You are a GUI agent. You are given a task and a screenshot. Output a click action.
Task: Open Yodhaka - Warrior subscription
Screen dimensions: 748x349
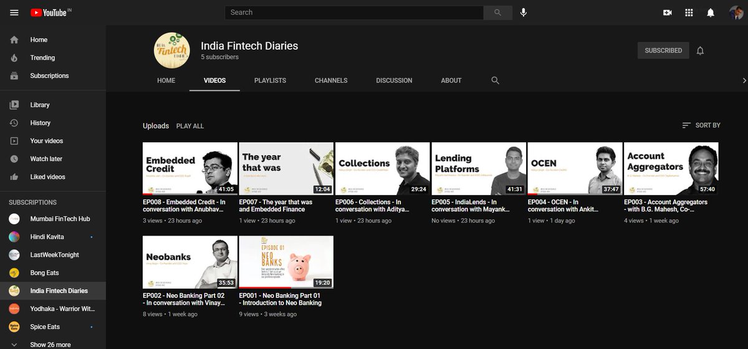click(53, 309)
